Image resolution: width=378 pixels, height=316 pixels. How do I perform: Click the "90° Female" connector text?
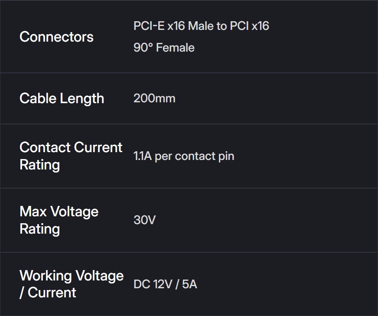pyautogui.click(x=164, y=47)
